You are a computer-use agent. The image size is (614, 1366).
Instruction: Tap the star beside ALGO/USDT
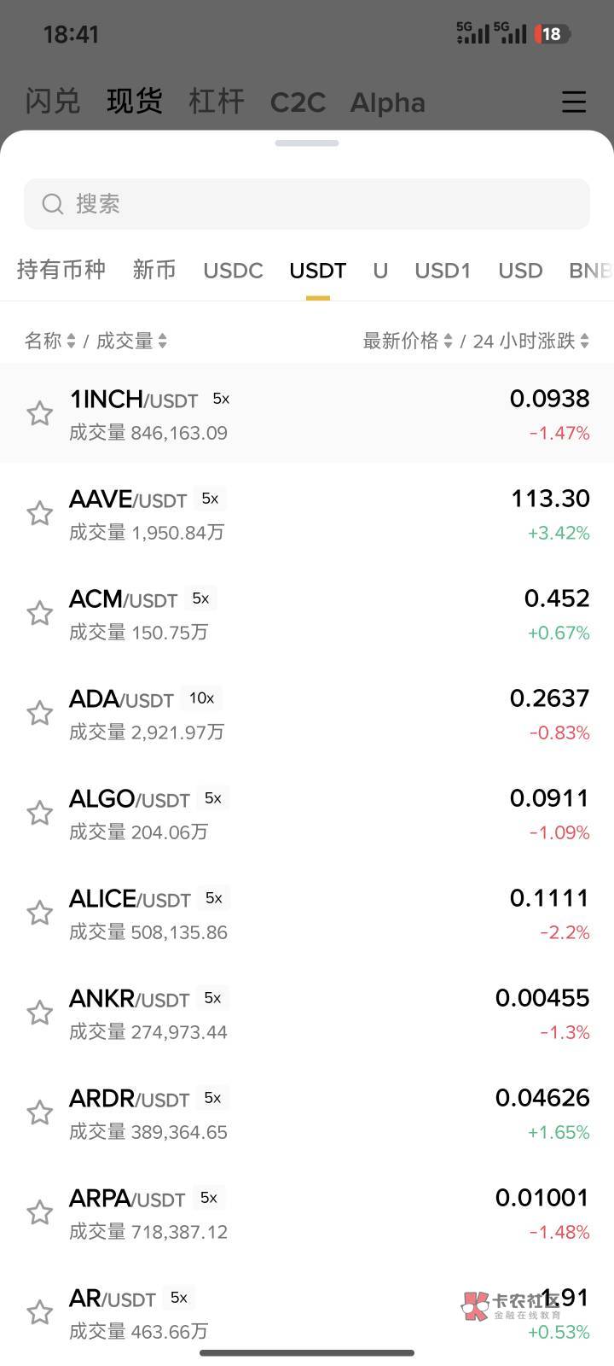click(40, 814)
